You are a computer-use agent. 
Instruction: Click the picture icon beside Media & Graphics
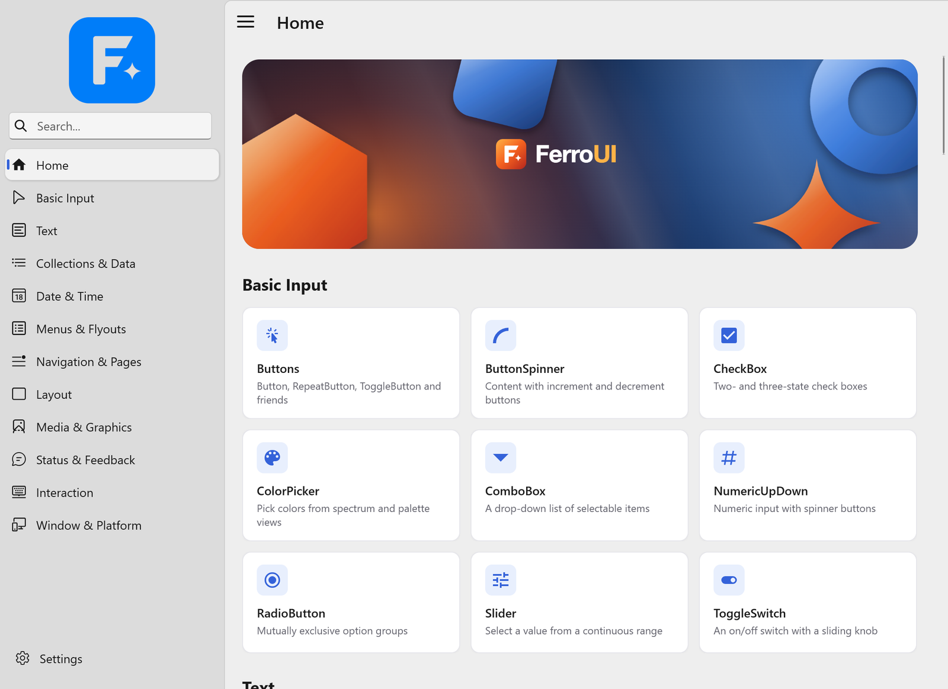coord(19,427)
